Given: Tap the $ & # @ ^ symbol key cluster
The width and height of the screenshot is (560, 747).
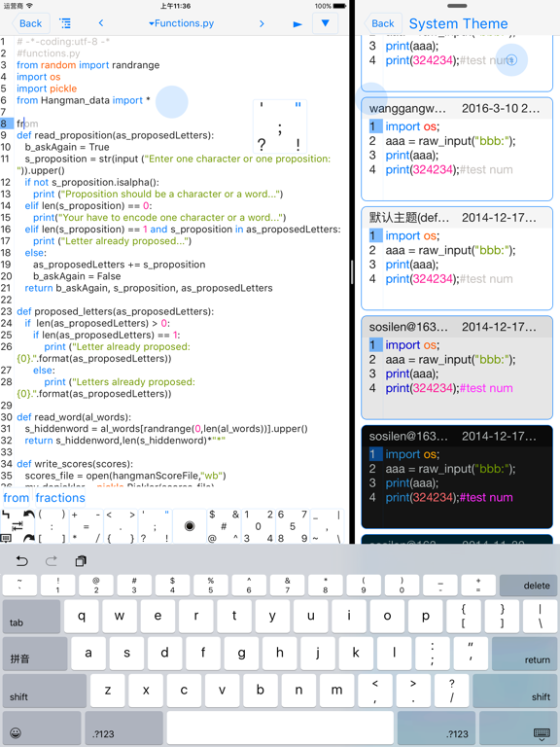Looking at the screenshot, I should click(224, 526).
